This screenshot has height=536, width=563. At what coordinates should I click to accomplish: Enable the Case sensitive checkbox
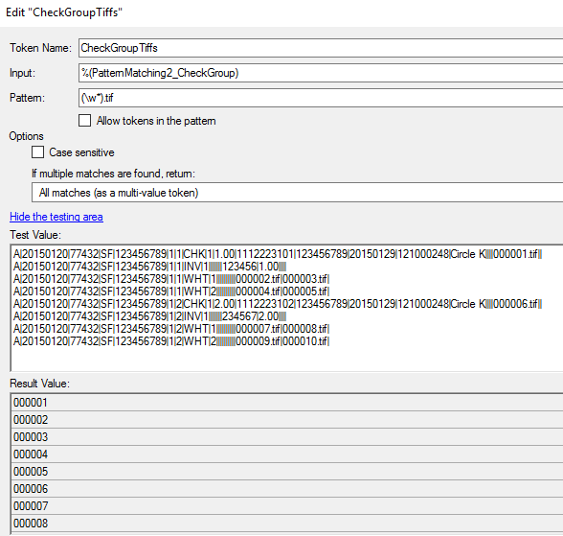37,152
